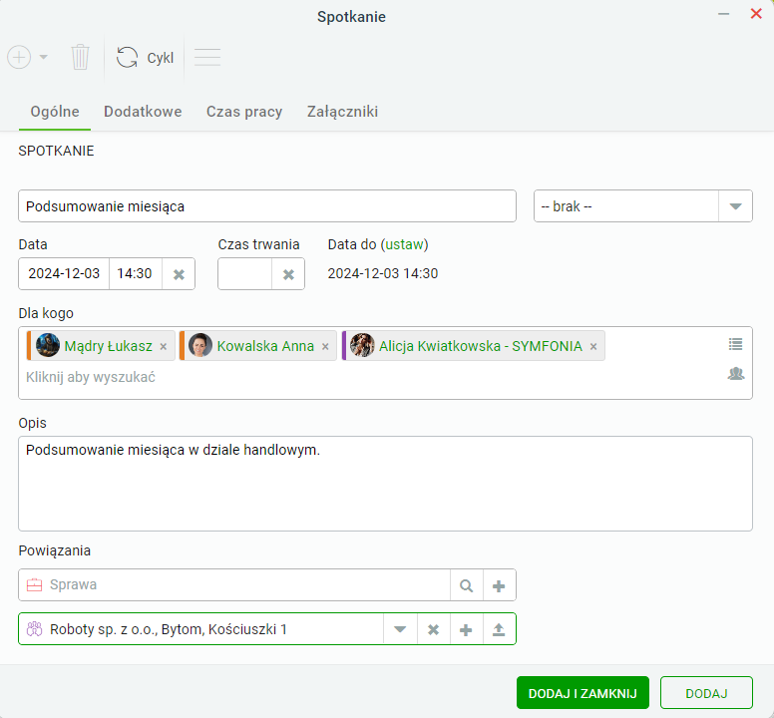Click the list icon in the Dla kogo field
This screenshot has height=718, width=774.
point(735,344)
